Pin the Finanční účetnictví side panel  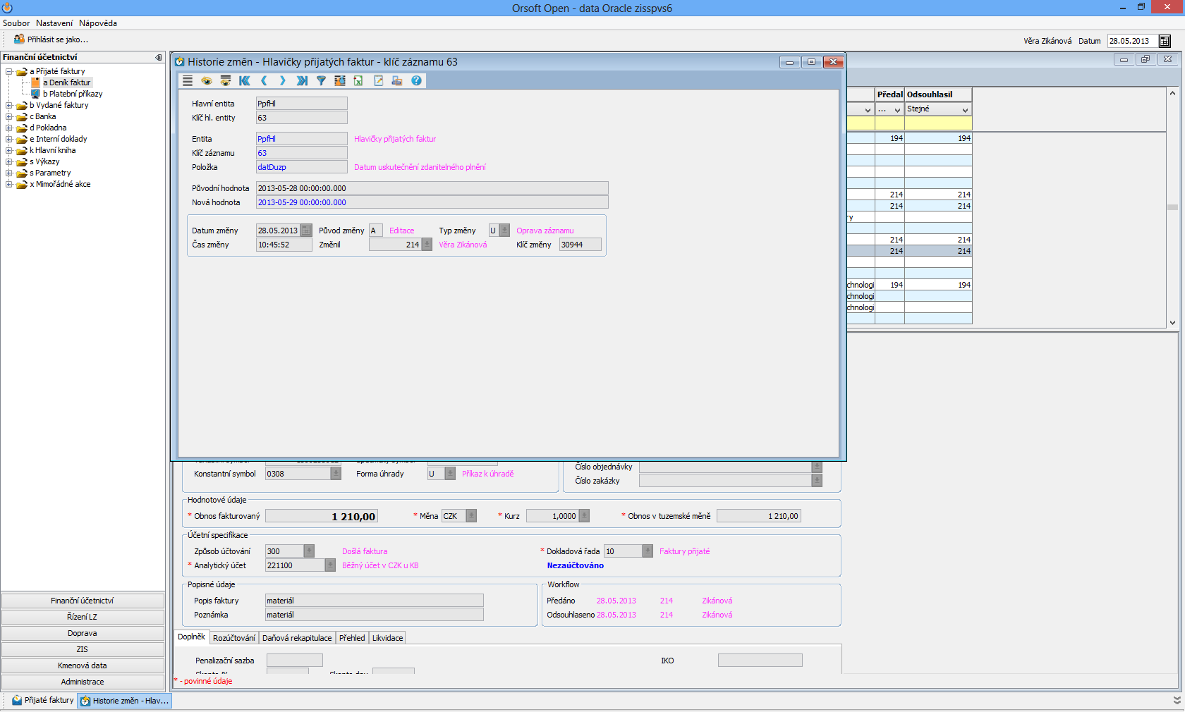159,57
